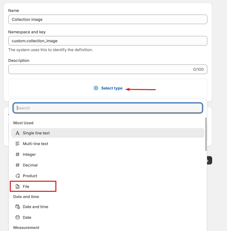The image size is (227, 231).
Task: Choose Single line text option
Action: (x=36, y=133)
